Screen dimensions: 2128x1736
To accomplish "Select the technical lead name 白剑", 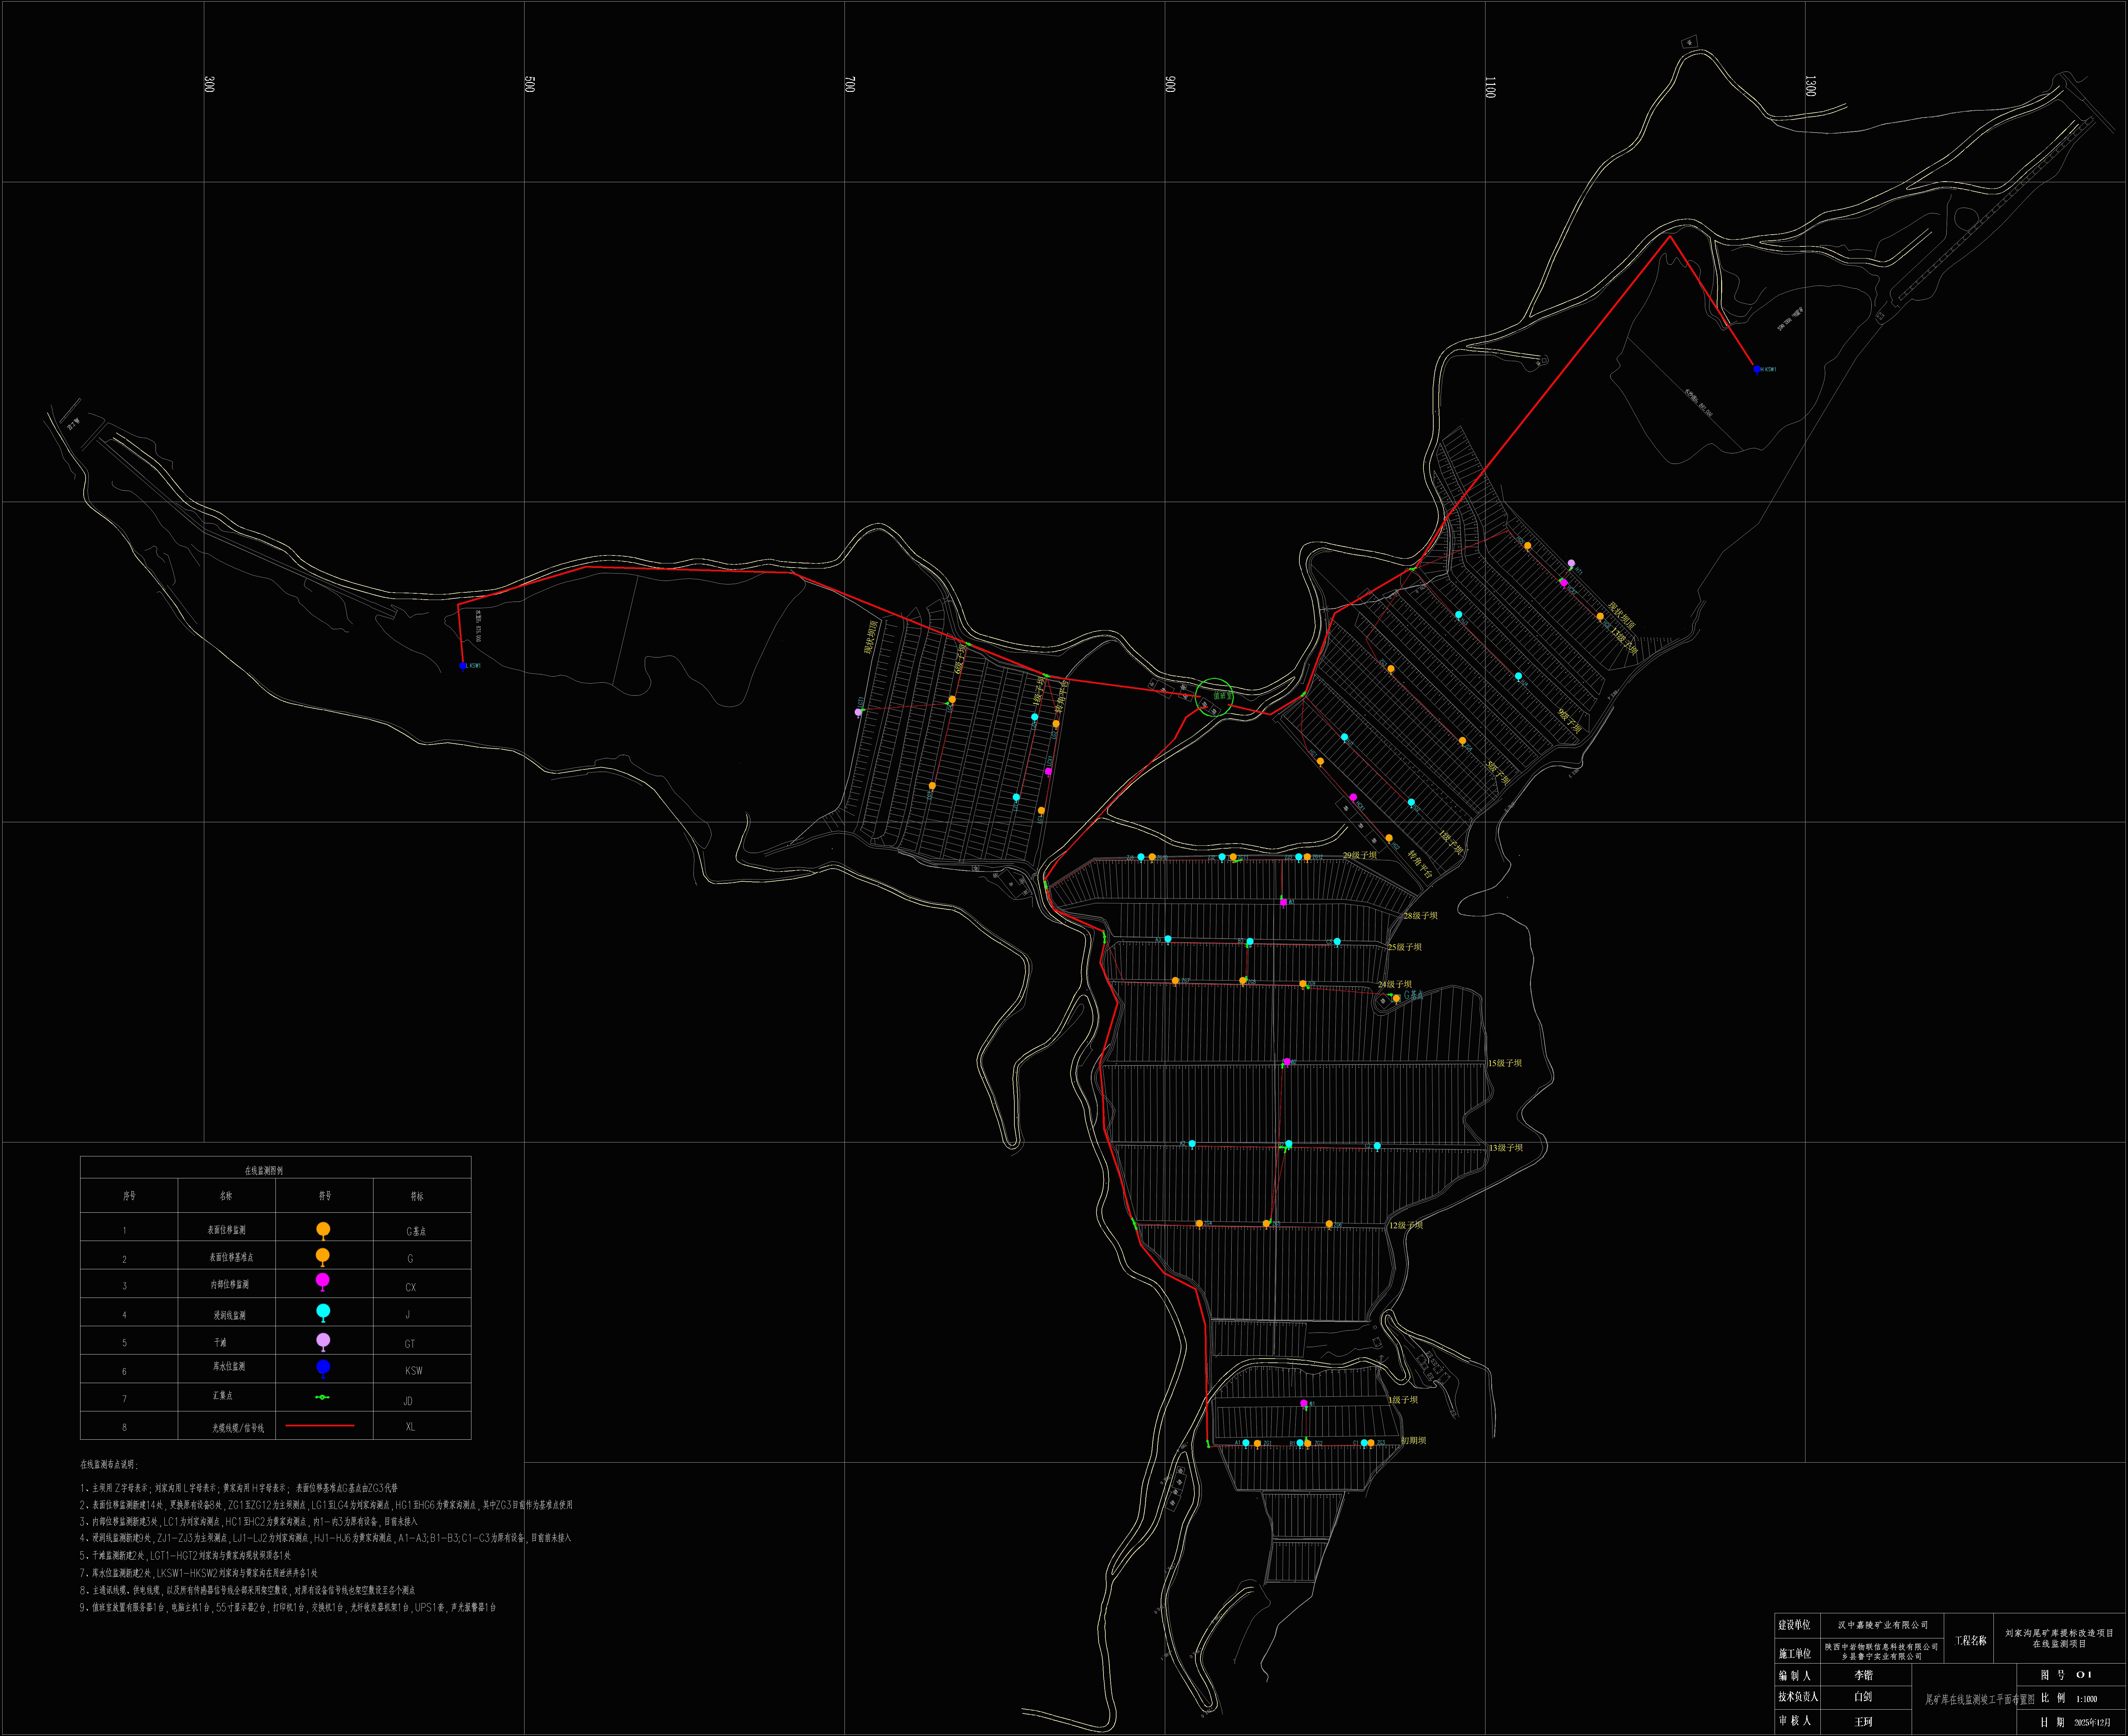I will 1863,1697.
